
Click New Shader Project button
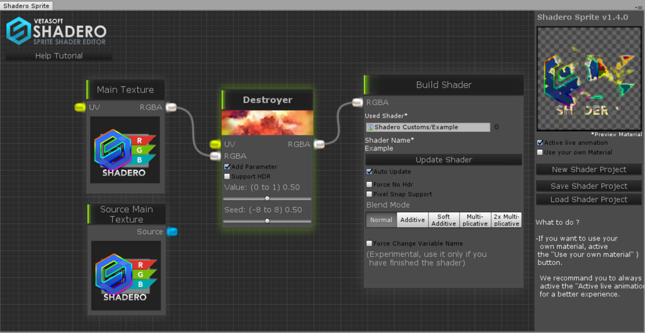click(x=589, y=169)
